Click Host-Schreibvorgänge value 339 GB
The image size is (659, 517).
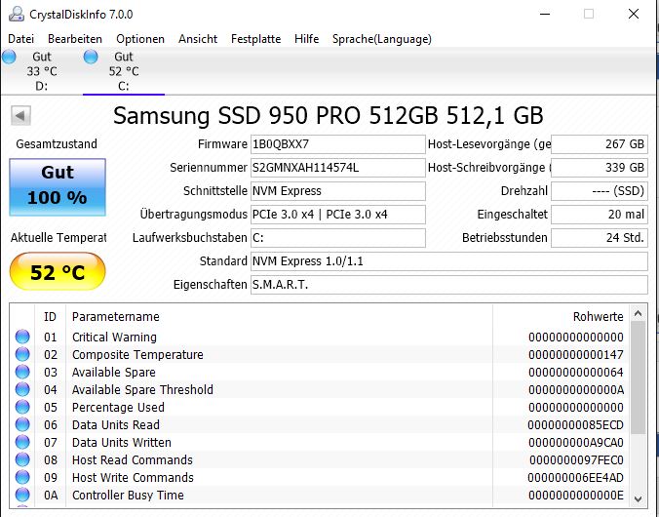coord(600,168)
